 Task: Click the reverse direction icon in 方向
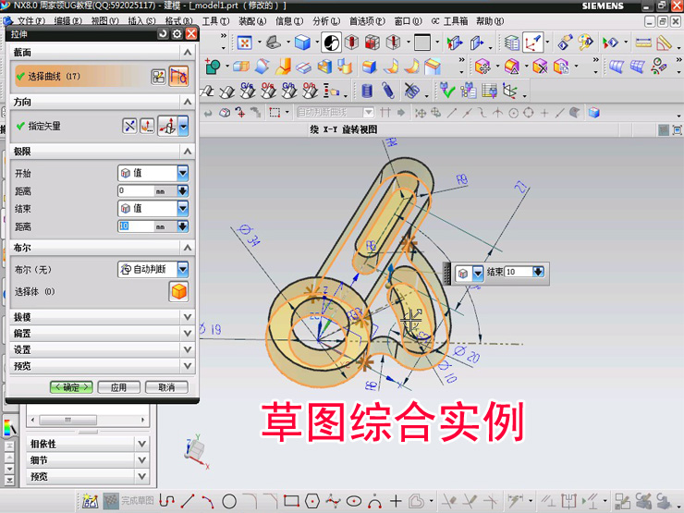[x=129, y=126]
